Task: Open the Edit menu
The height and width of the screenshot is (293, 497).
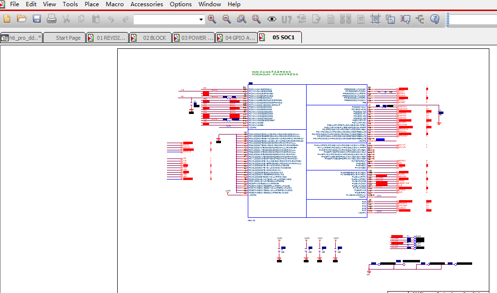Action: 31,4
